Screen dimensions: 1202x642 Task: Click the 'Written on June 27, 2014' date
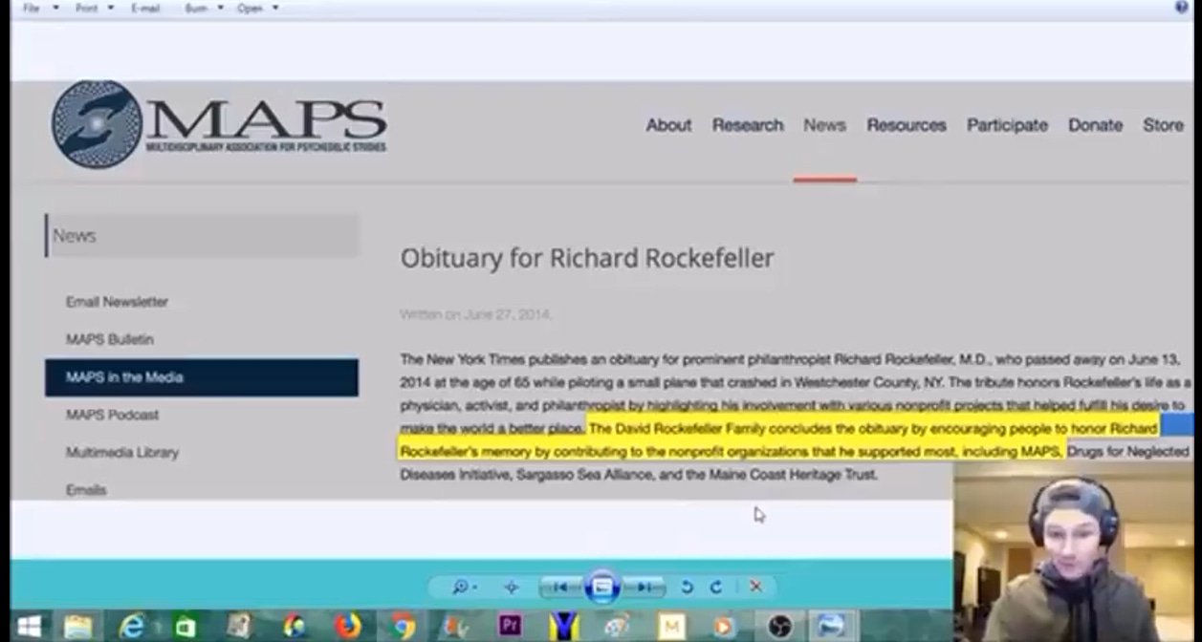pyautogui.click(x=475, y=314)
